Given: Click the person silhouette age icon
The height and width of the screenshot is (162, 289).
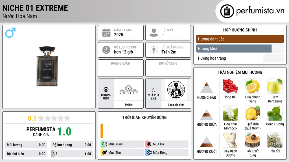Looking at the screenshot, I should (154, 33).
